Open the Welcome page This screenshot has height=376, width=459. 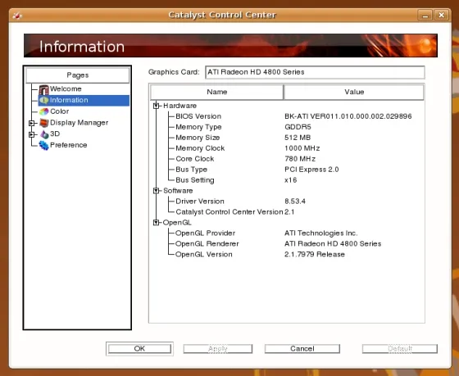point(66,88)
